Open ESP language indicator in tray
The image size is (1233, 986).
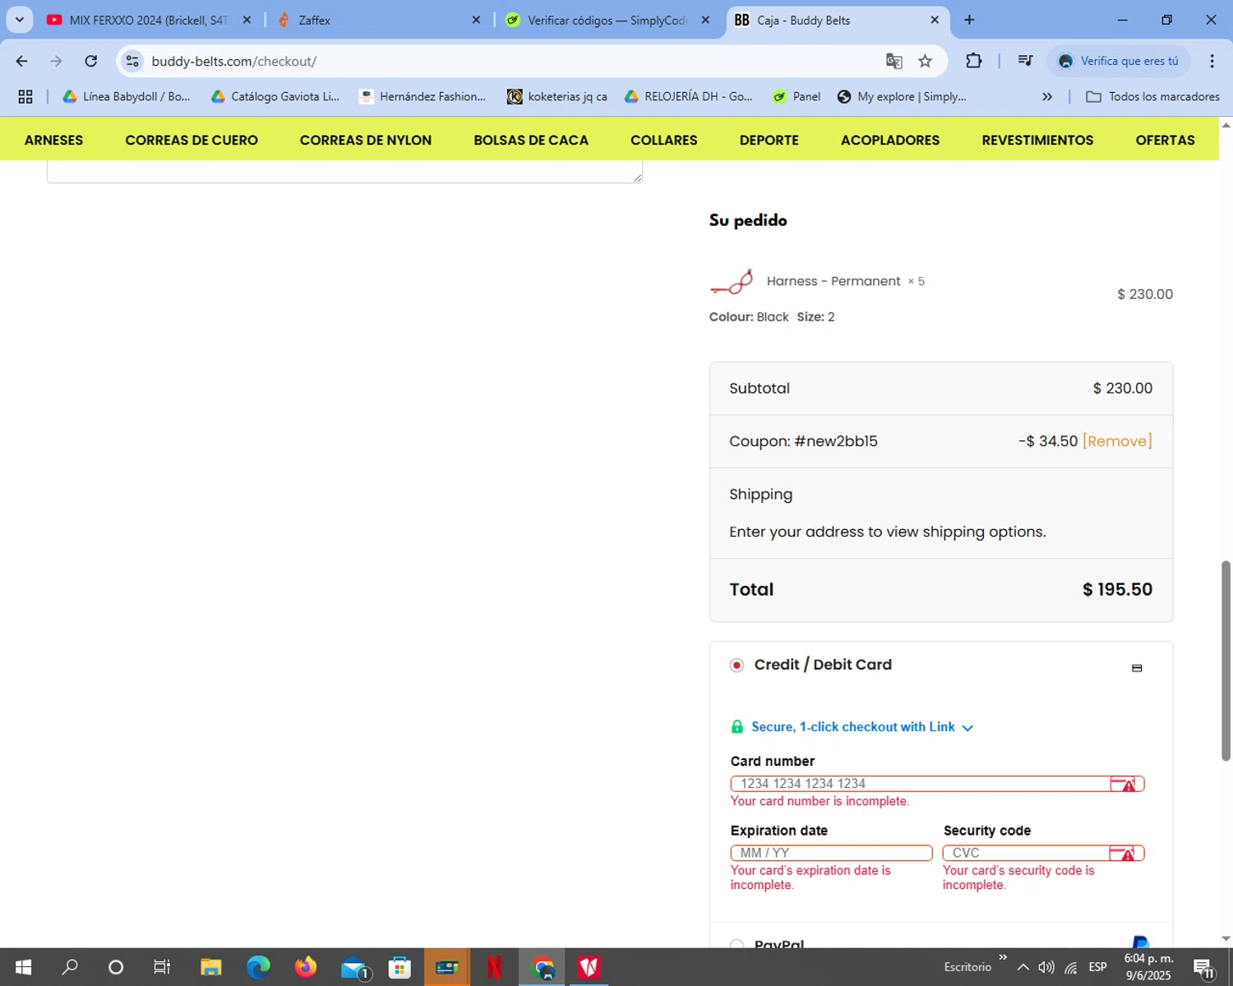click(x=1097, y=967)
